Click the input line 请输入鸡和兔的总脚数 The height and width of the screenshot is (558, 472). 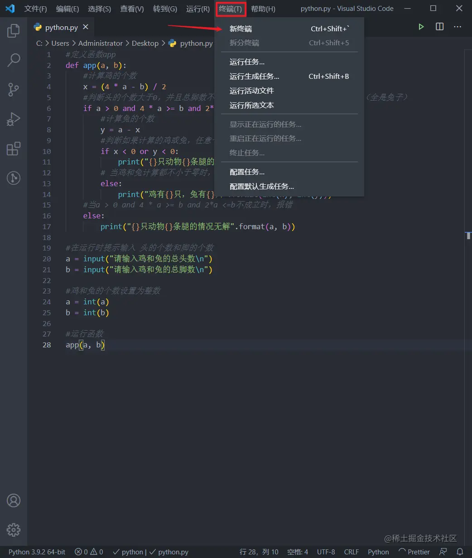click(x=139, y=269)
